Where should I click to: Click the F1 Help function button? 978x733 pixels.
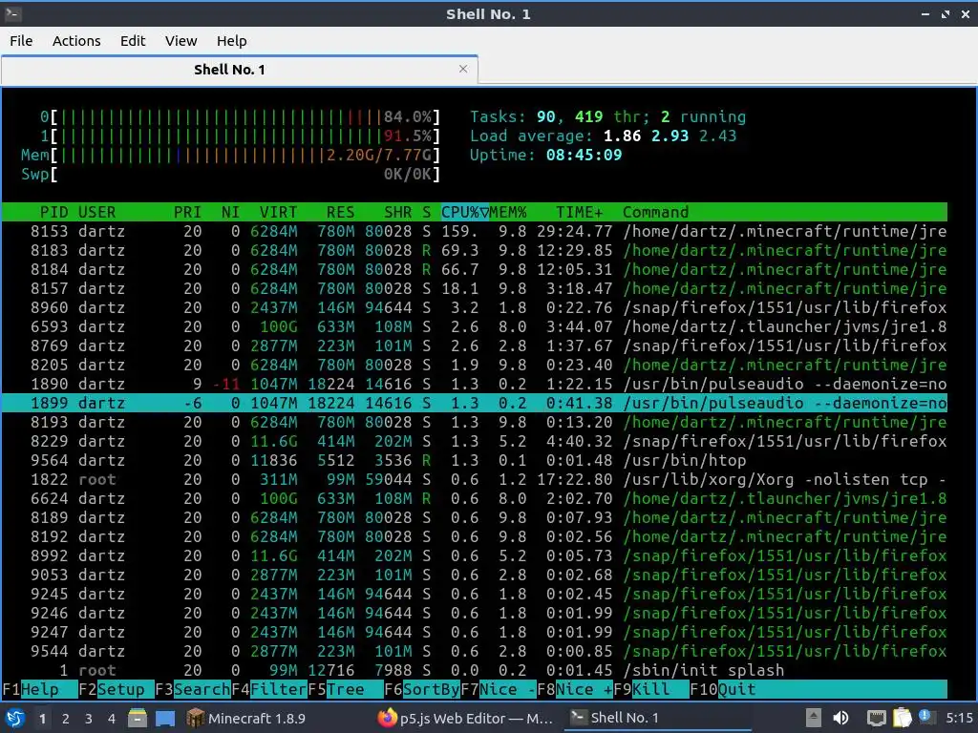tap(39, 689)
